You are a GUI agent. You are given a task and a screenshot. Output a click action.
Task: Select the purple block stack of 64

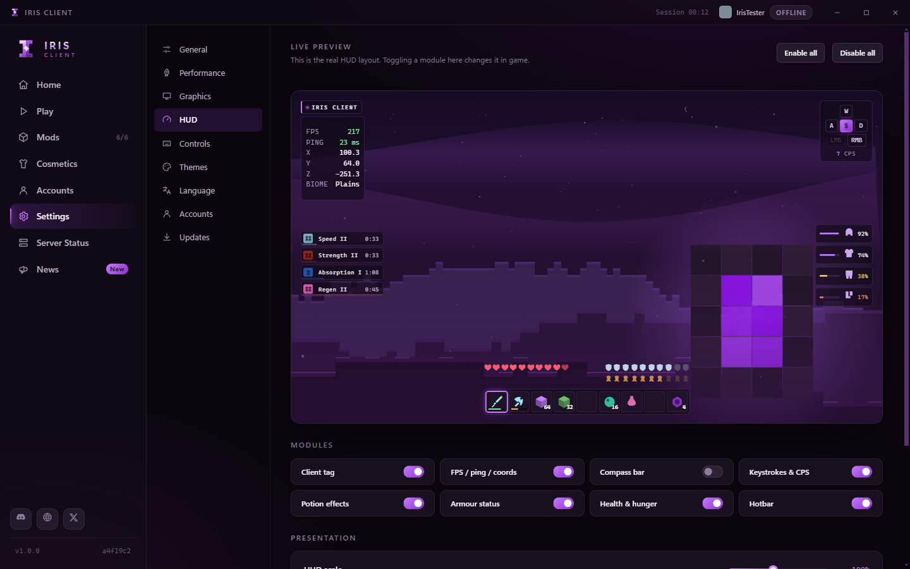click(x=542, y=401)
